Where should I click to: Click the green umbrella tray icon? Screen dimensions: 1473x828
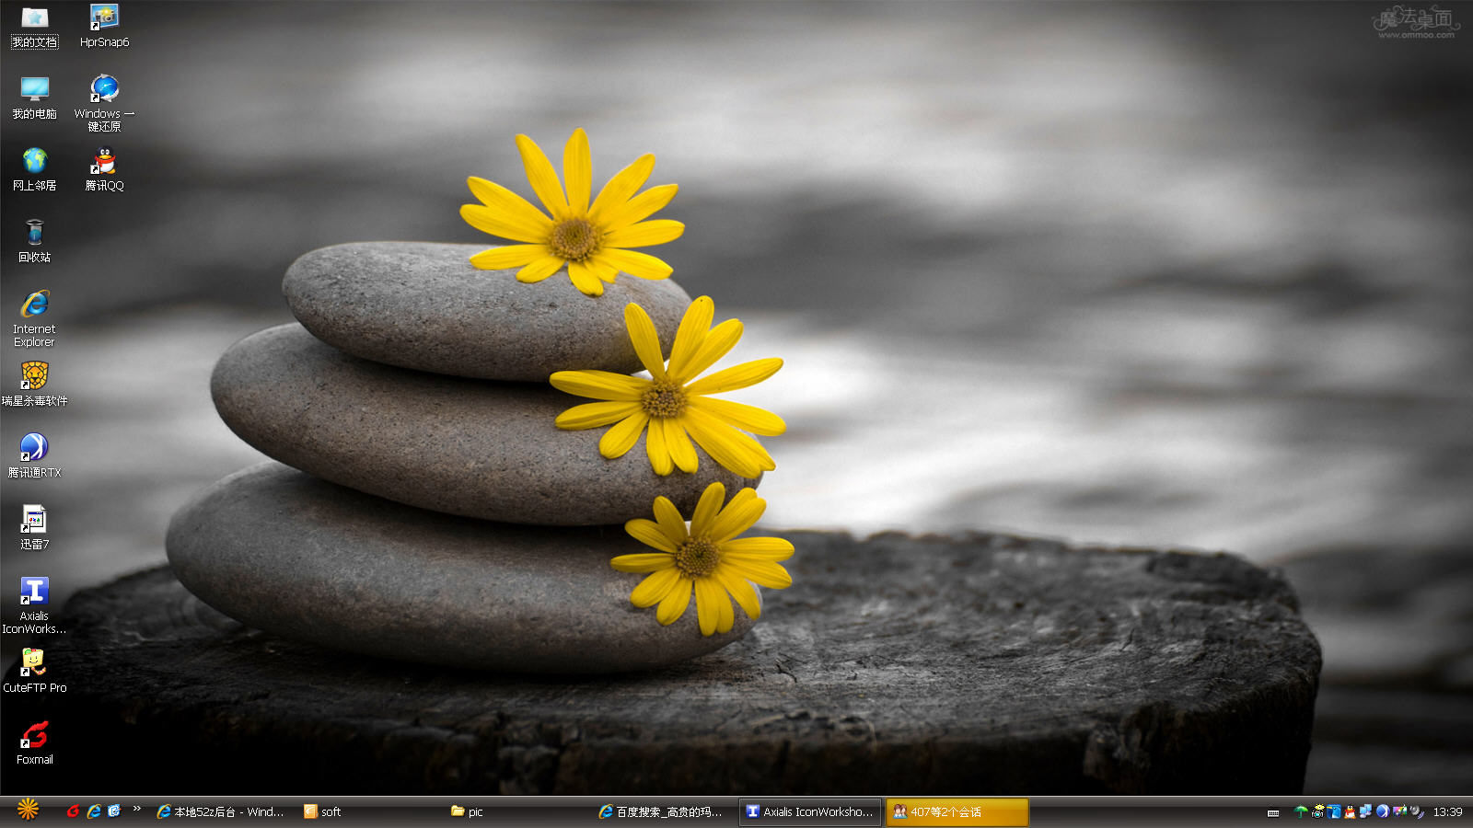[x=1301, y=811]
